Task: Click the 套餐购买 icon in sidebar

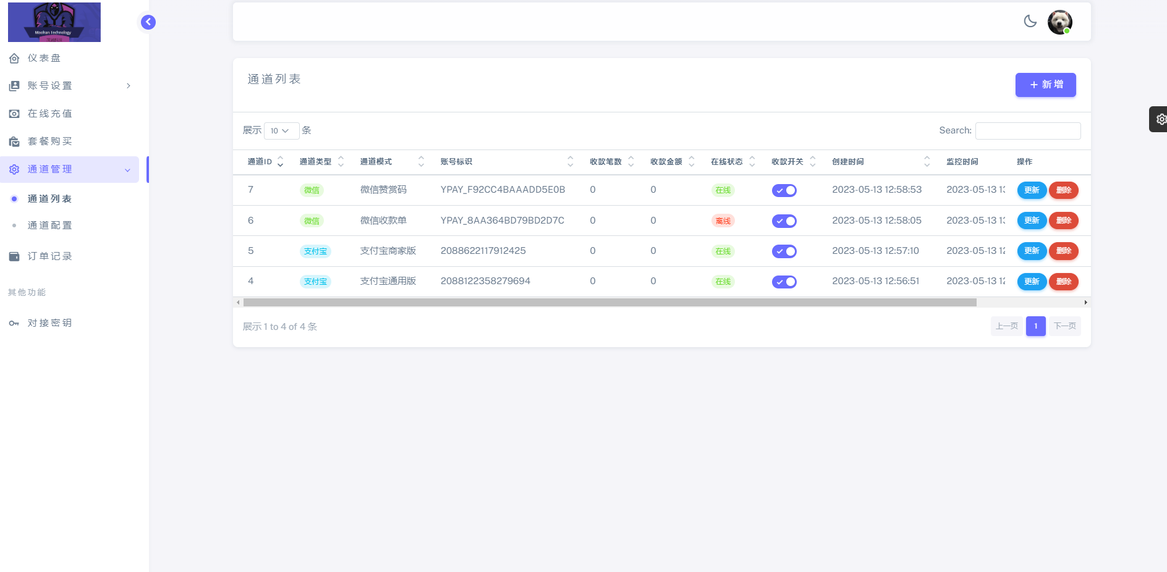Action: pos(14,141)
